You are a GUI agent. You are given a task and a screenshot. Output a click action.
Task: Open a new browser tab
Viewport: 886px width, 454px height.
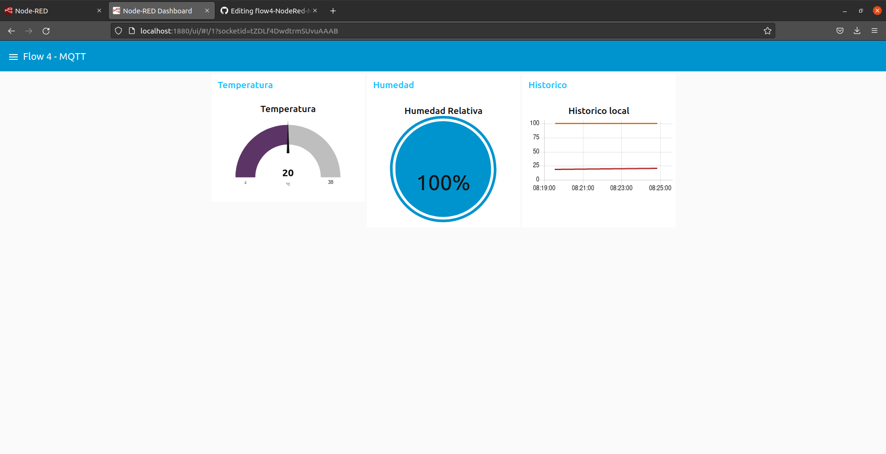click(x=333, y=10)
